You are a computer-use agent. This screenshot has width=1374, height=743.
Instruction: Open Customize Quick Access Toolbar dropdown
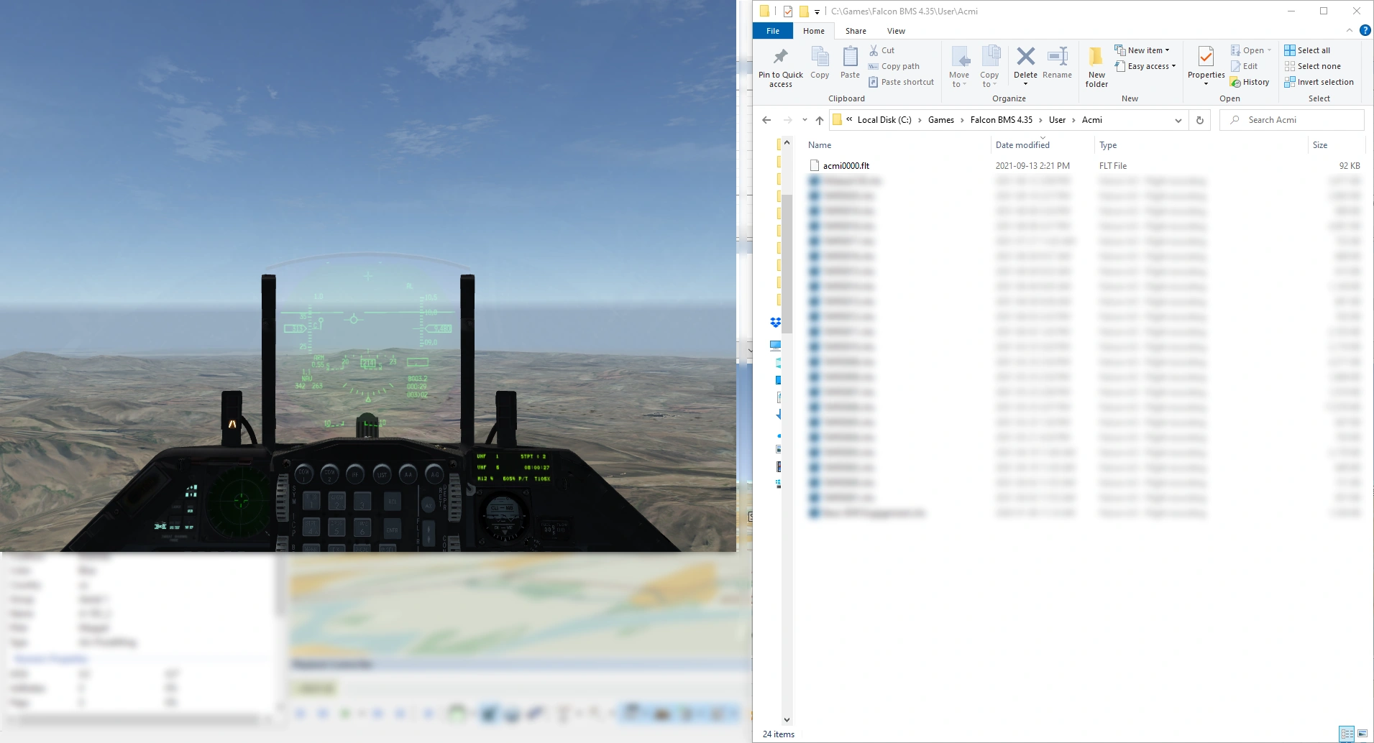(817, 11)
